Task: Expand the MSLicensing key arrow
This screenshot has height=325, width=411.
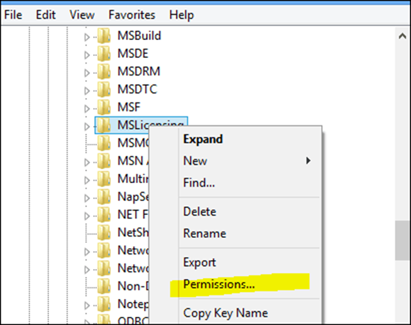Action: (87, 127)
